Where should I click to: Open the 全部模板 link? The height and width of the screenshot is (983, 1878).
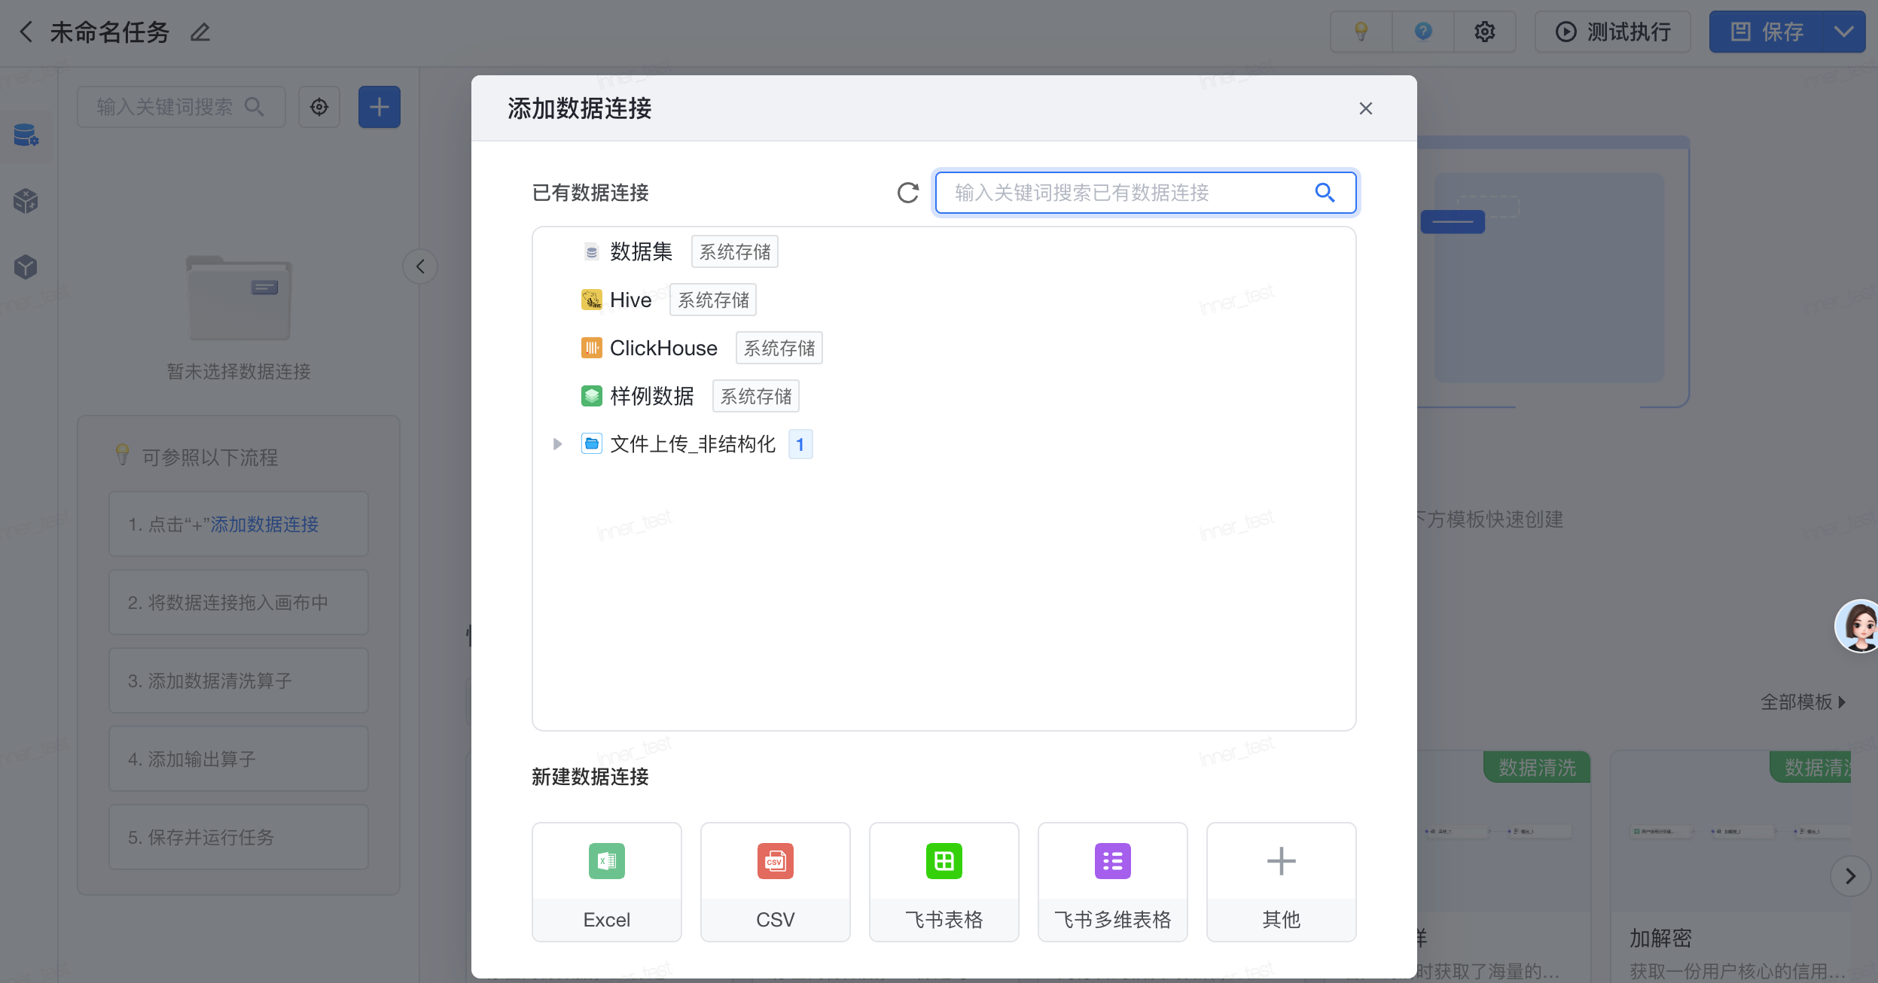1802,702
